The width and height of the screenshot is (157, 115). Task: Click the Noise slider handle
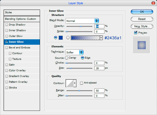(x=66, y=31)
